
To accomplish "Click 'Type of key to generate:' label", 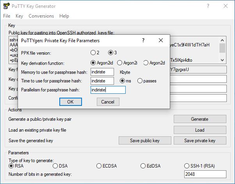I will click(31, 161).
